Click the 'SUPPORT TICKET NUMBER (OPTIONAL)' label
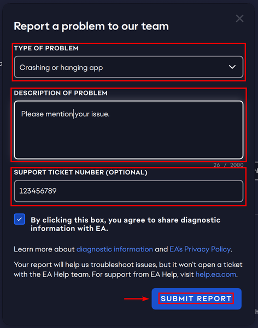Image resolution: width=258 pixels, height=328 pixels. coord(80,172)
